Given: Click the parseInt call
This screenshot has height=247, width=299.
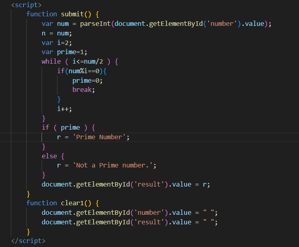Looking at the screenshot, I should [x=95, y=24].
